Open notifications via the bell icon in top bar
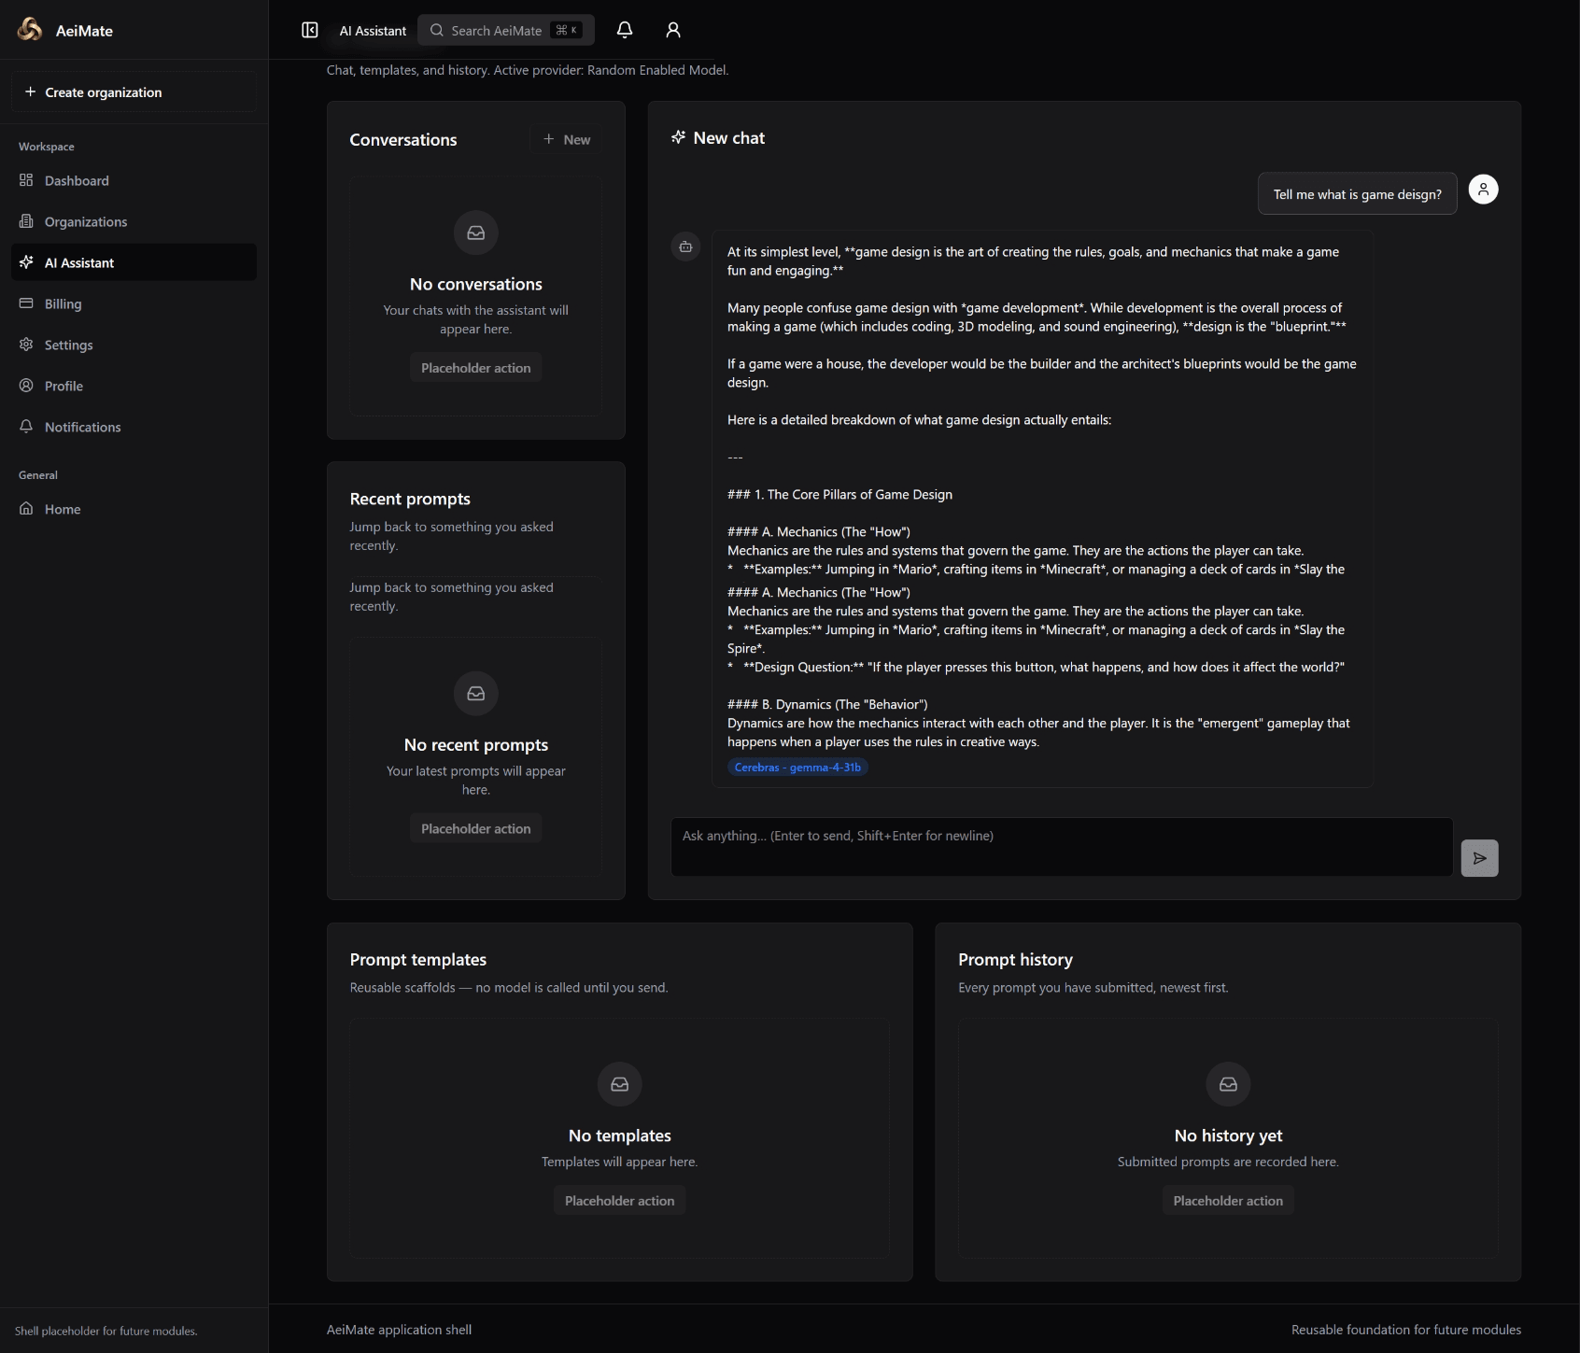Screen dimensions: 1580x1353 [625, 30]
